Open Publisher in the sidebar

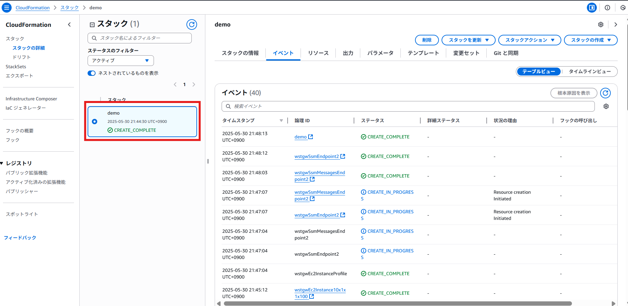[x=22, y=191]
